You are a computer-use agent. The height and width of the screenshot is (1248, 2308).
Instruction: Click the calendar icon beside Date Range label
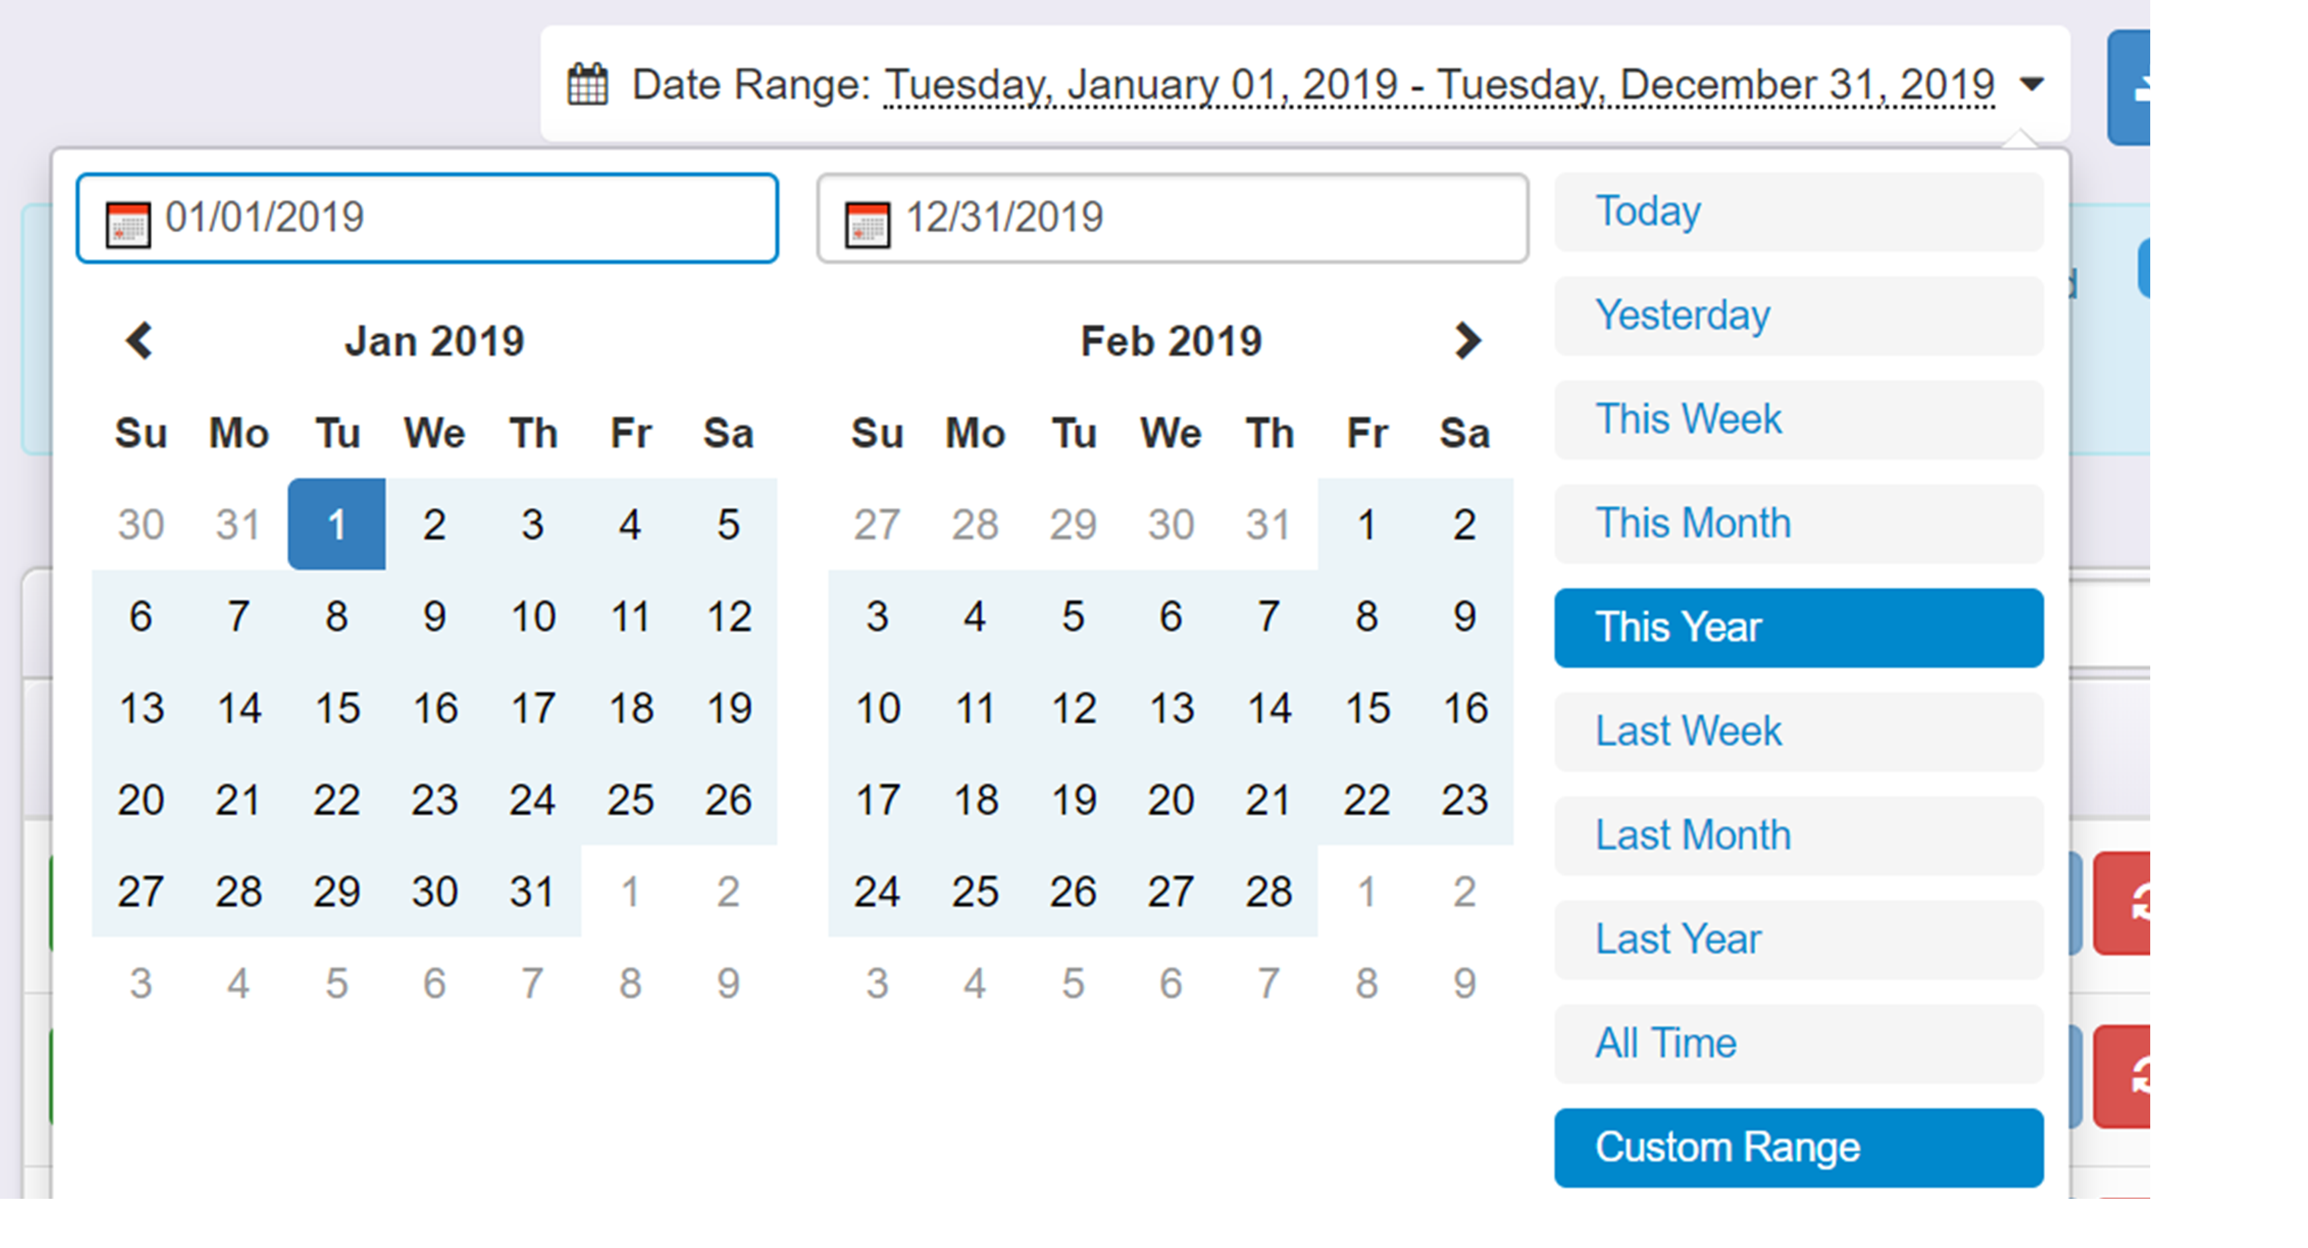588,85
